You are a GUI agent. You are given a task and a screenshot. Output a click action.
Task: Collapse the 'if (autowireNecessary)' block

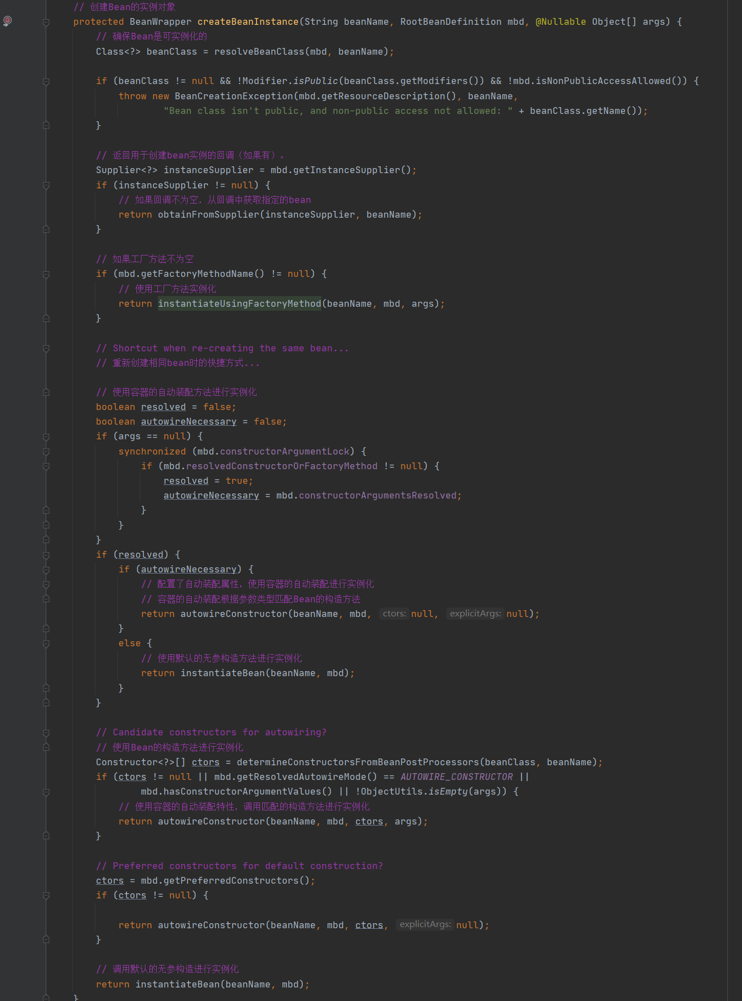[46, 570]
